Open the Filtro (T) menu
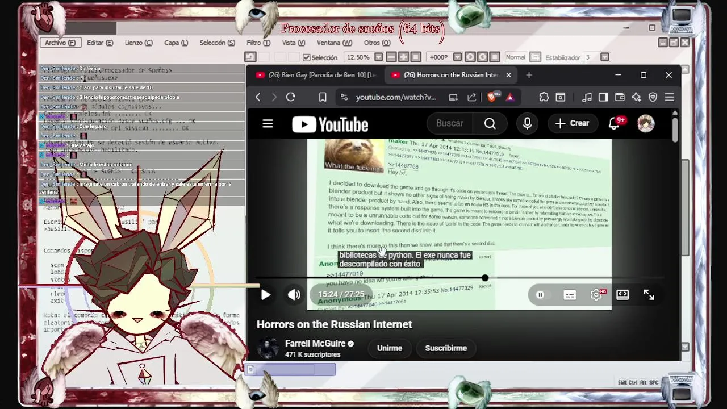 click(258, 43)
